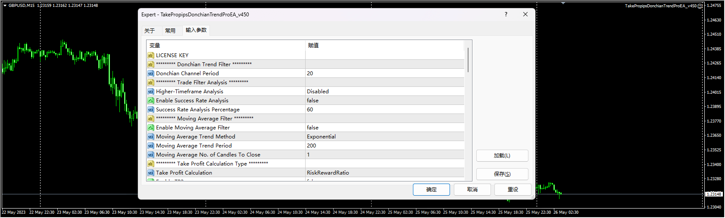
Task: Open Take Profit Calculation RiskRewardRatio value
Action: pyautogui.click(x=385, y=172)
